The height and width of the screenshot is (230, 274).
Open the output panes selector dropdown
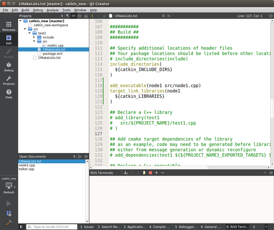254,227
